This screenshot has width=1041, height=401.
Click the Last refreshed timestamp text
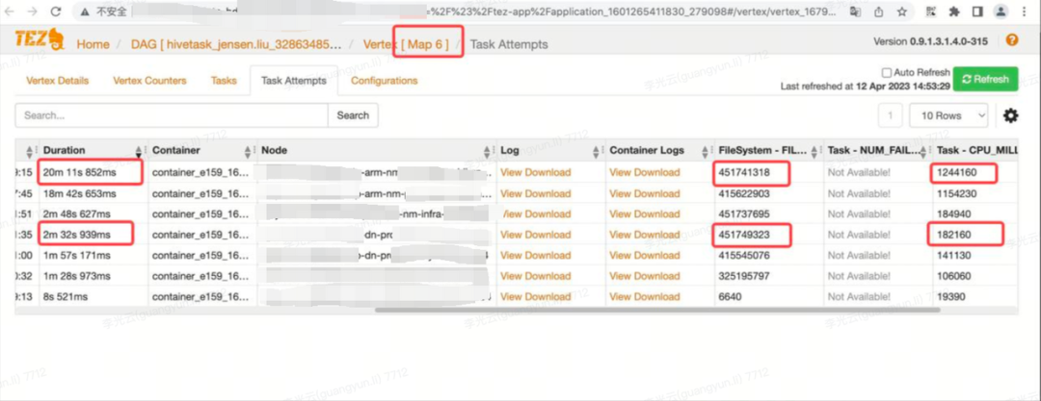tap(864, 87)
